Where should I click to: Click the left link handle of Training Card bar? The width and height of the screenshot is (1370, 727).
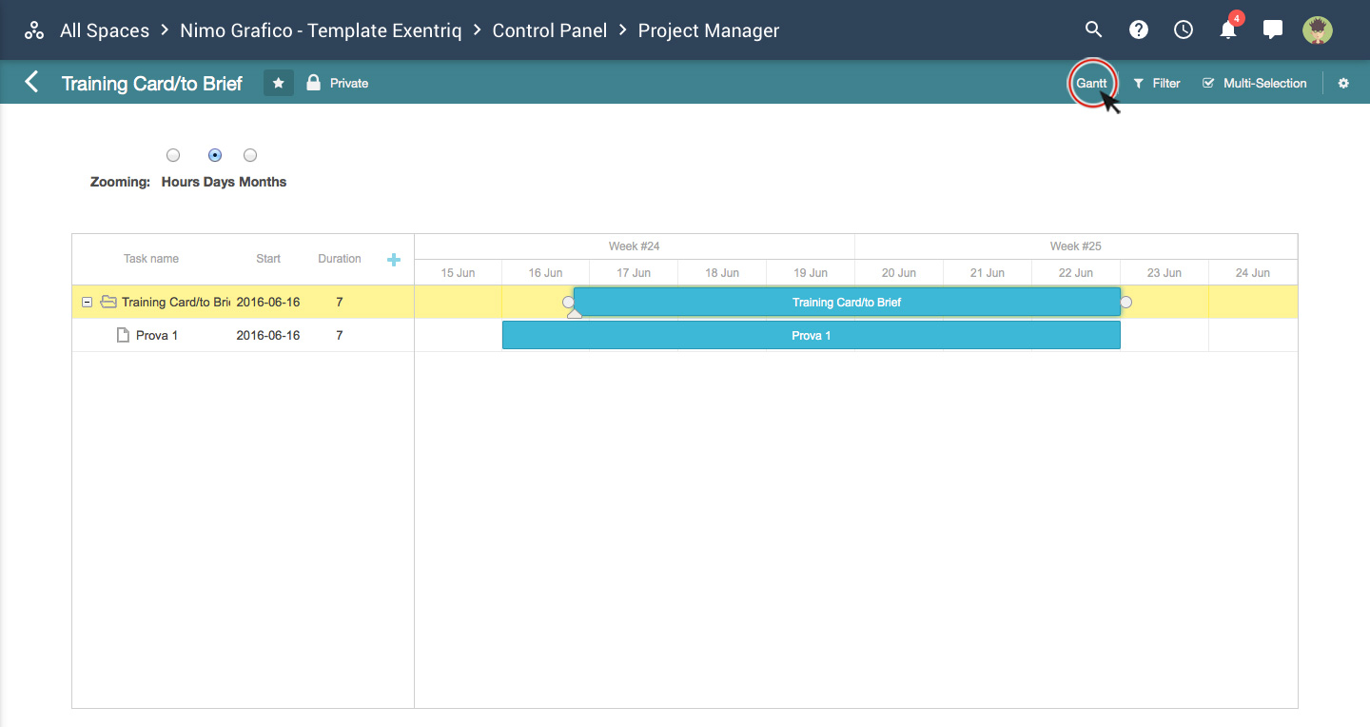(568, 302)
